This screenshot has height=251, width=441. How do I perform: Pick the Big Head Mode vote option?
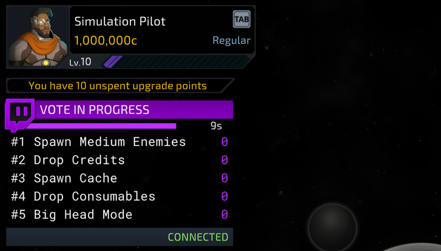pyautogui.click(x=83, y=214)
